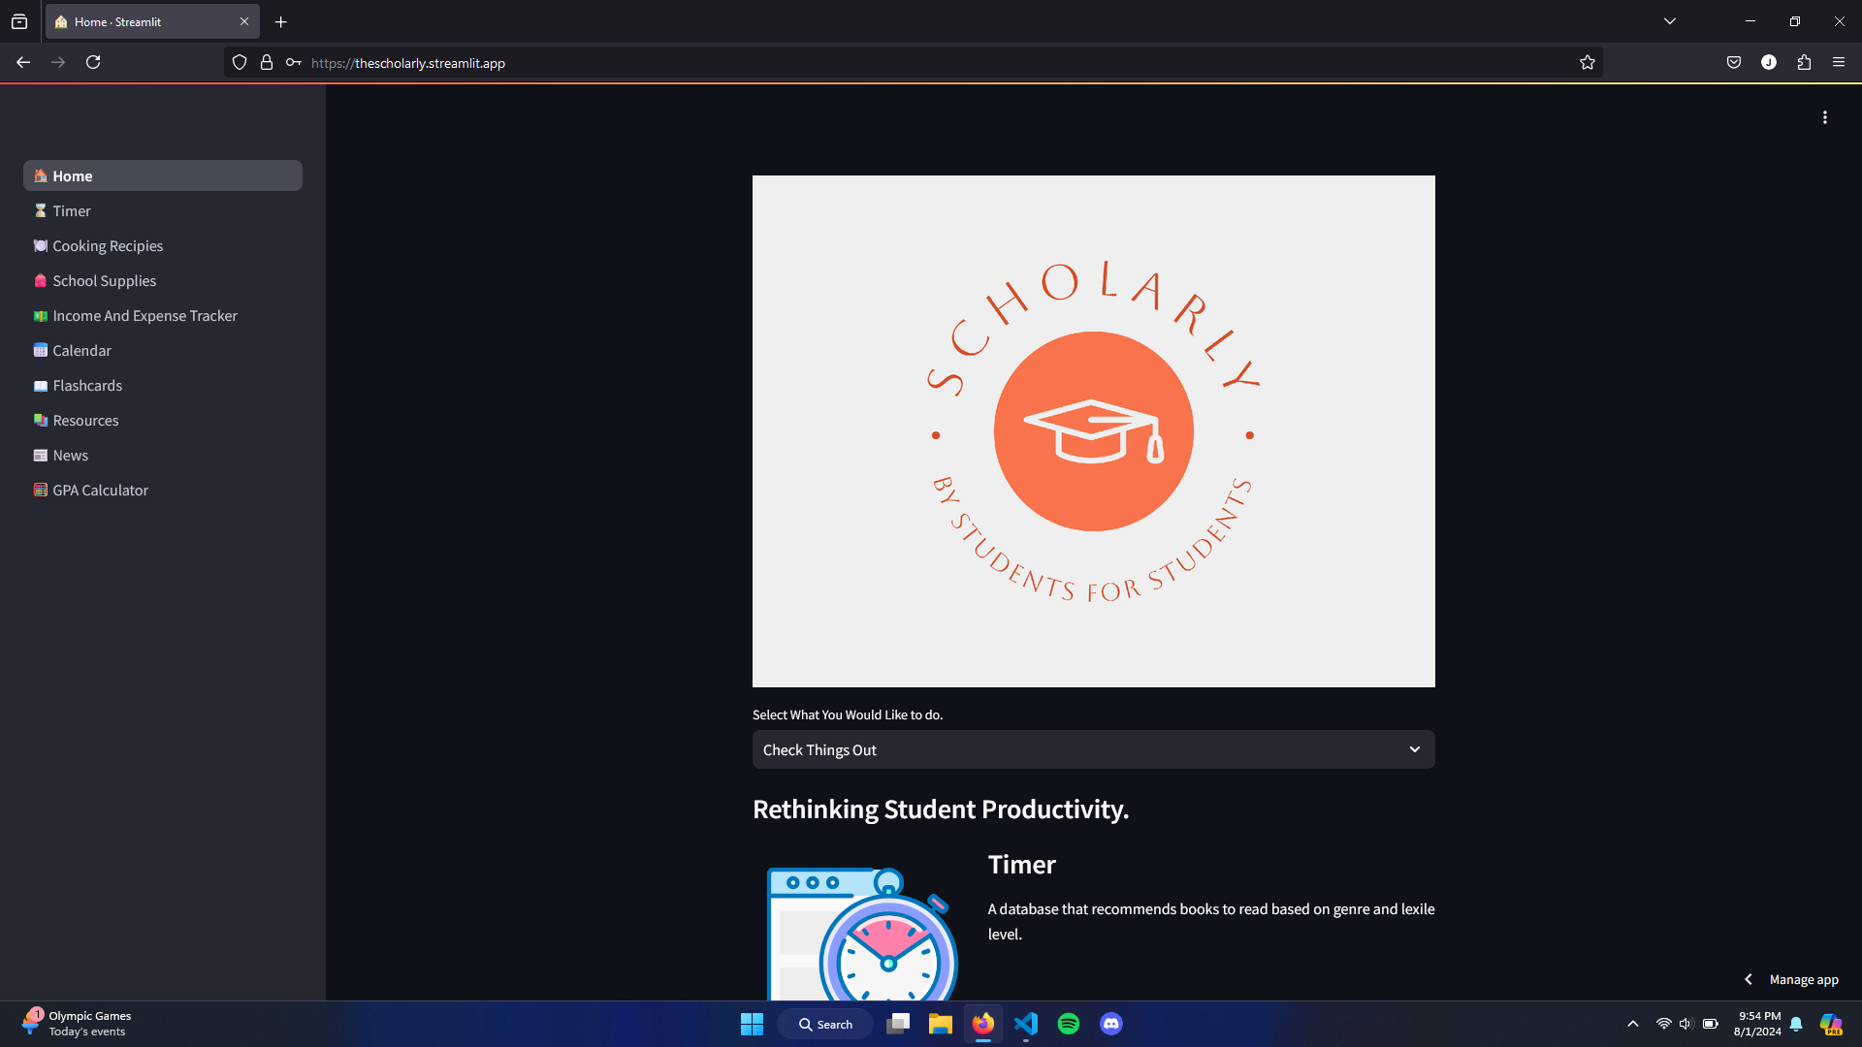
Task: Expand the list all tabs chevron
Action: coord(1670,21)
